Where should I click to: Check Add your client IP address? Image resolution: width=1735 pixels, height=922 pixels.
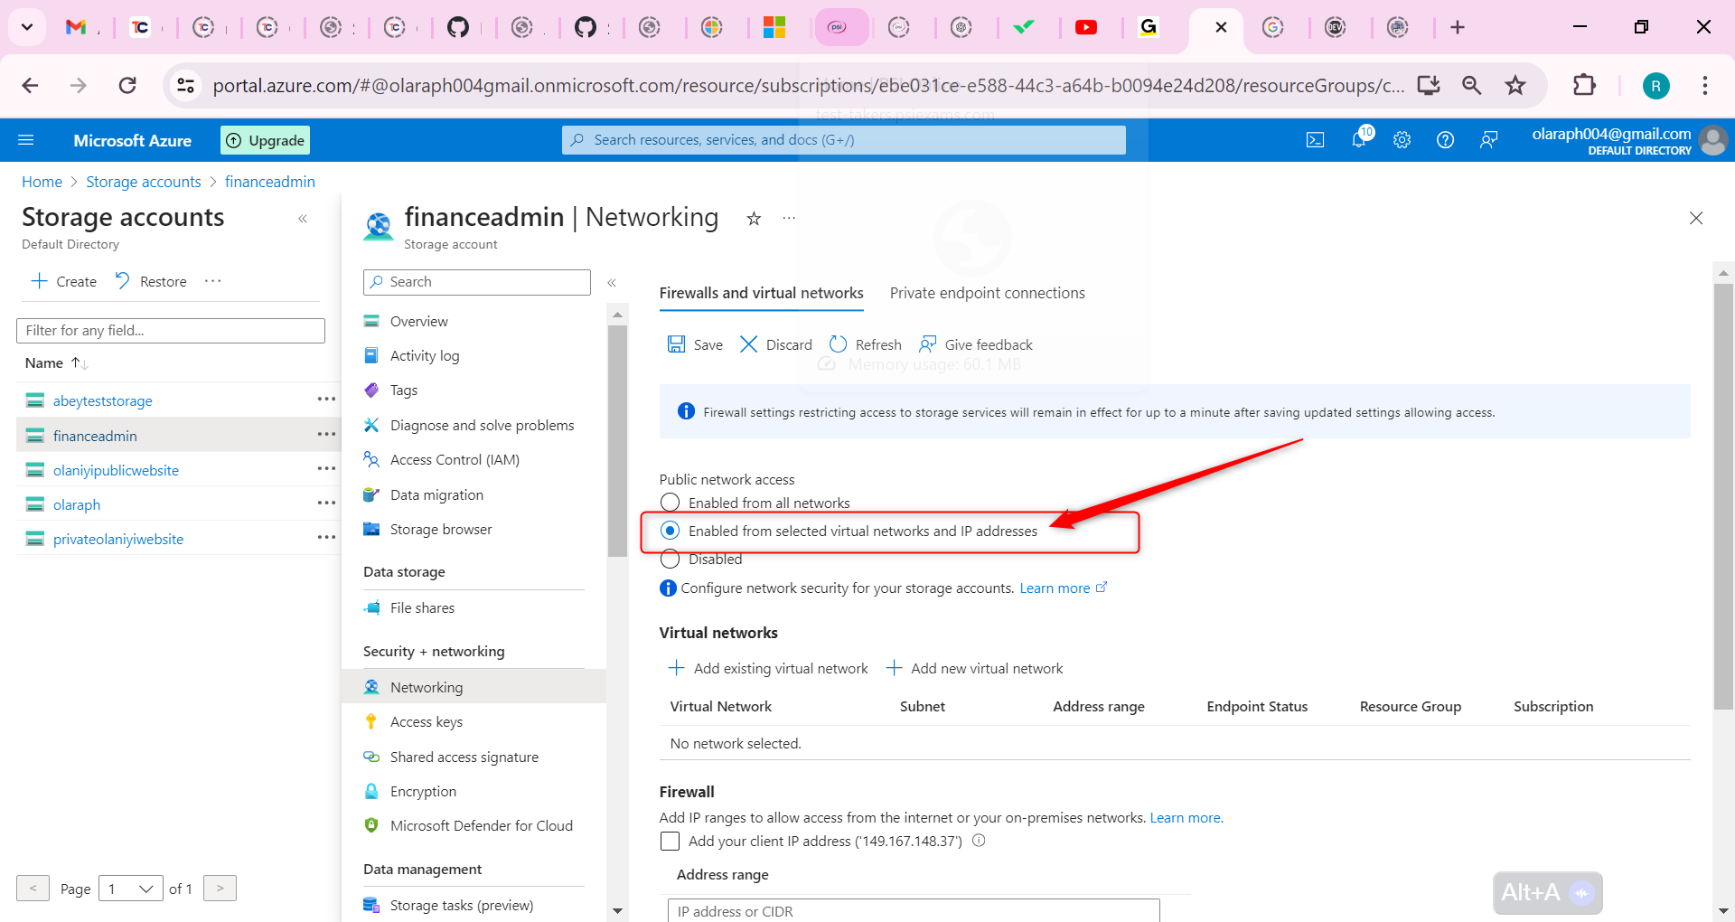click(670, 842)
